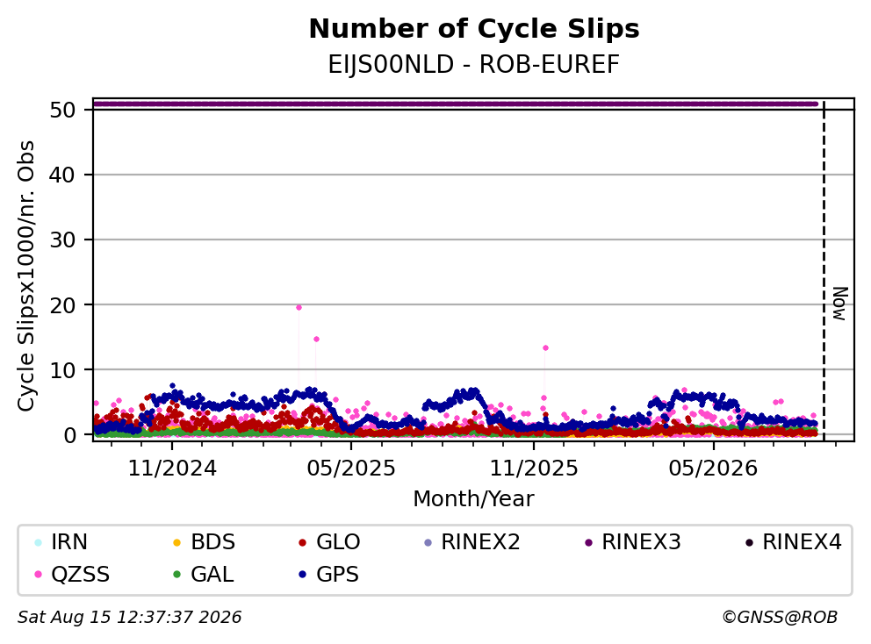Click the y-axis value 30
The width and height of the screenshot is (871, 644).
coord(62,240)
